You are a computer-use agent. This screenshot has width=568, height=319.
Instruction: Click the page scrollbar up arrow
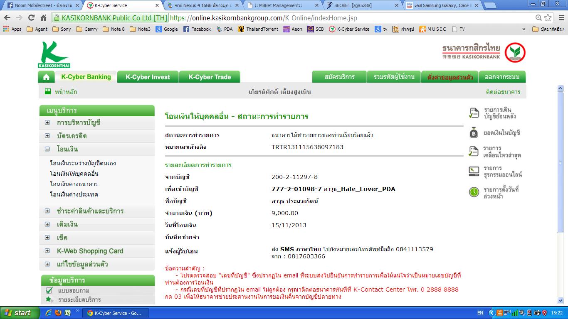[561, 88]
